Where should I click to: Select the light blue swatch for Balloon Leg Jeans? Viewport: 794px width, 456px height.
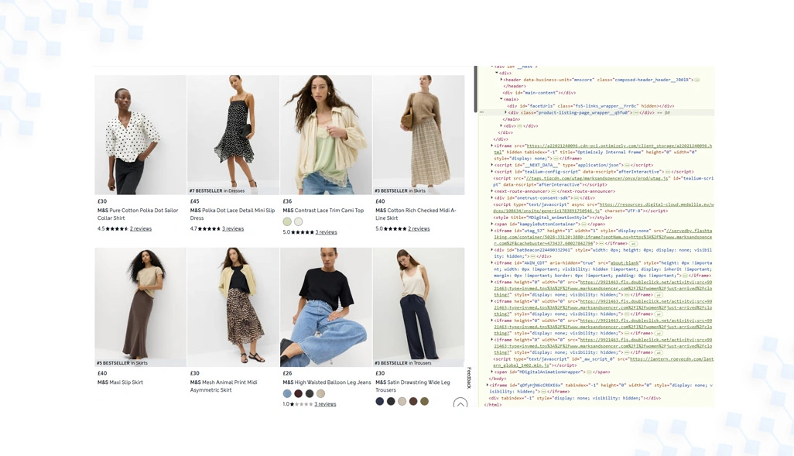287,394
